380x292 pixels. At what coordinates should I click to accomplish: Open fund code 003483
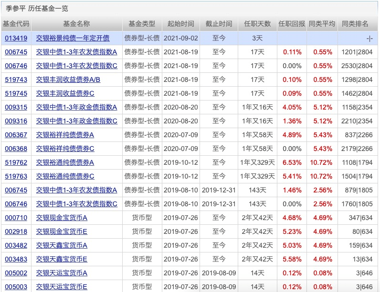click(x=16, y=259)
